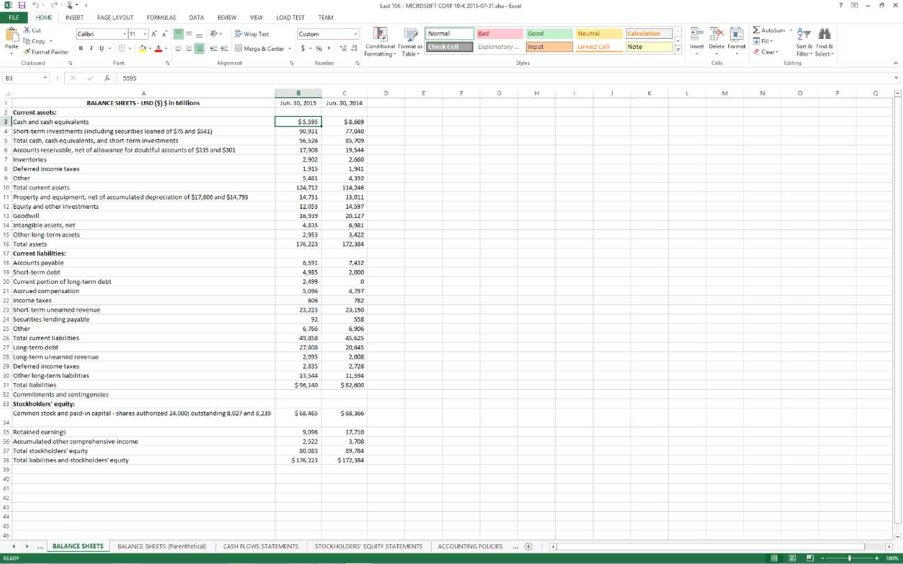
Task: Activate the Format Painter
Action: point(46,52)
